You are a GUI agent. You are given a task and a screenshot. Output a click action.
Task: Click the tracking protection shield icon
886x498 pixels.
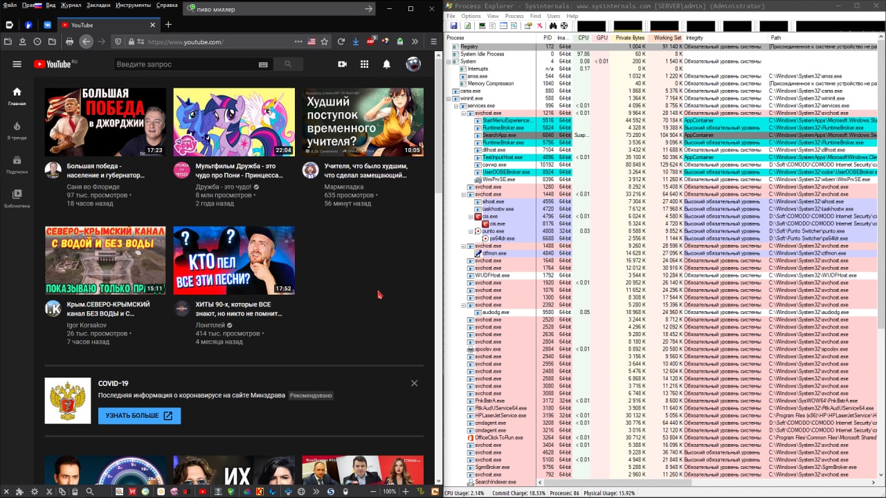coord(118,41)
